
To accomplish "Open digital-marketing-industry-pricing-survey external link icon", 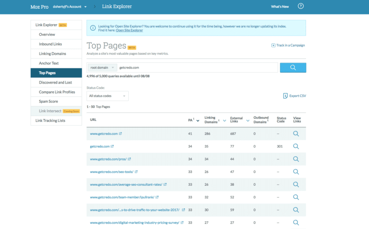I will point(182,222).
